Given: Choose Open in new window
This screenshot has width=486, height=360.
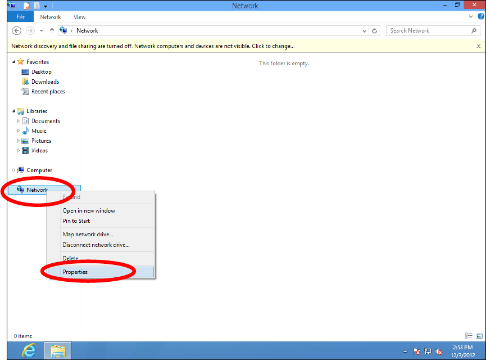Looking at the screenshot, I should 89,210.
